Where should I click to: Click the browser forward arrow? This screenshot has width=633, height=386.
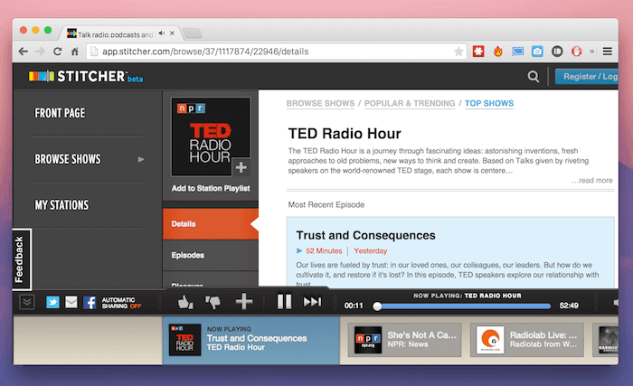[x=40, y=52]
